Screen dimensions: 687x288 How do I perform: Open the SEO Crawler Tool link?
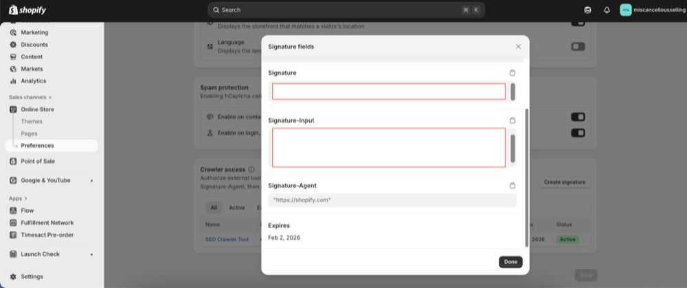point(227,239)
